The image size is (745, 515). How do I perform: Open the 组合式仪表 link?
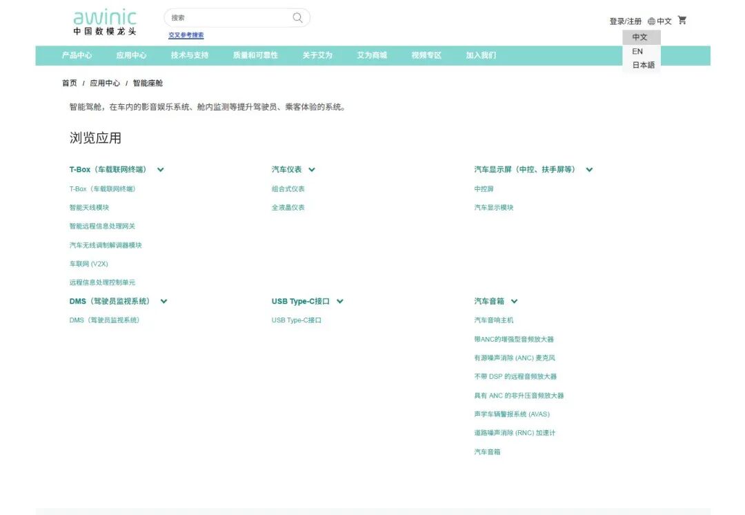point(288,188)
